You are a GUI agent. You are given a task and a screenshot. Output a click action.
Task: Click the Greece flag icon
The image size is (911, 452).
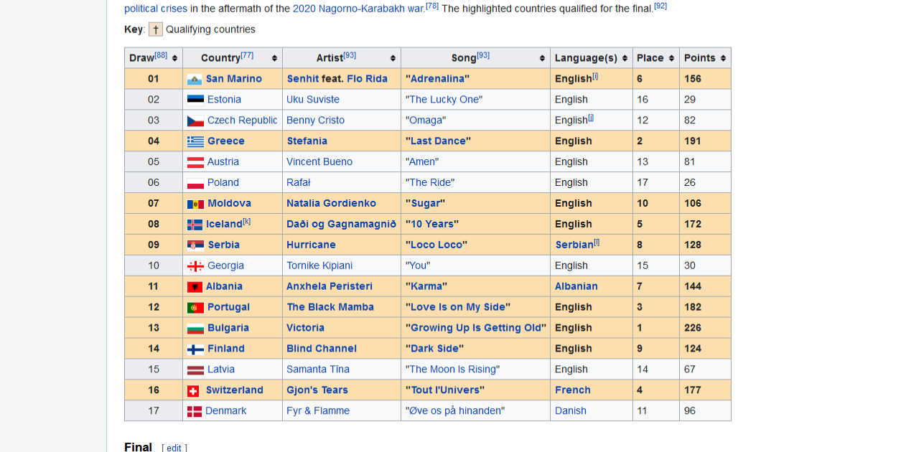195,141
